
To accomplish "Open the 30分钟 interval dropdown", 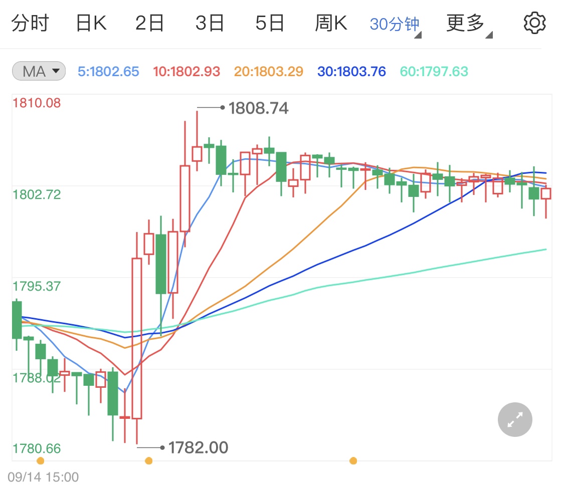I will pos(394,22).
